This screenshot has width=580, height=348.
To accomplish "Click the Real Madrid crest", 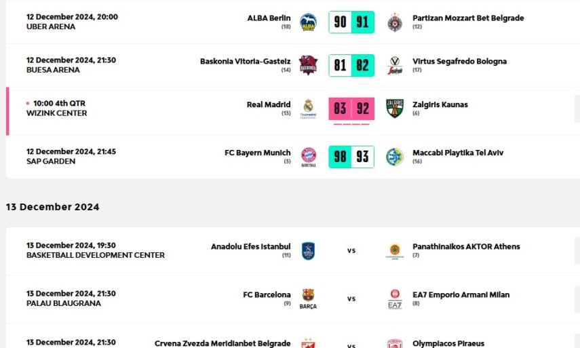I will [x=308, y=109].
